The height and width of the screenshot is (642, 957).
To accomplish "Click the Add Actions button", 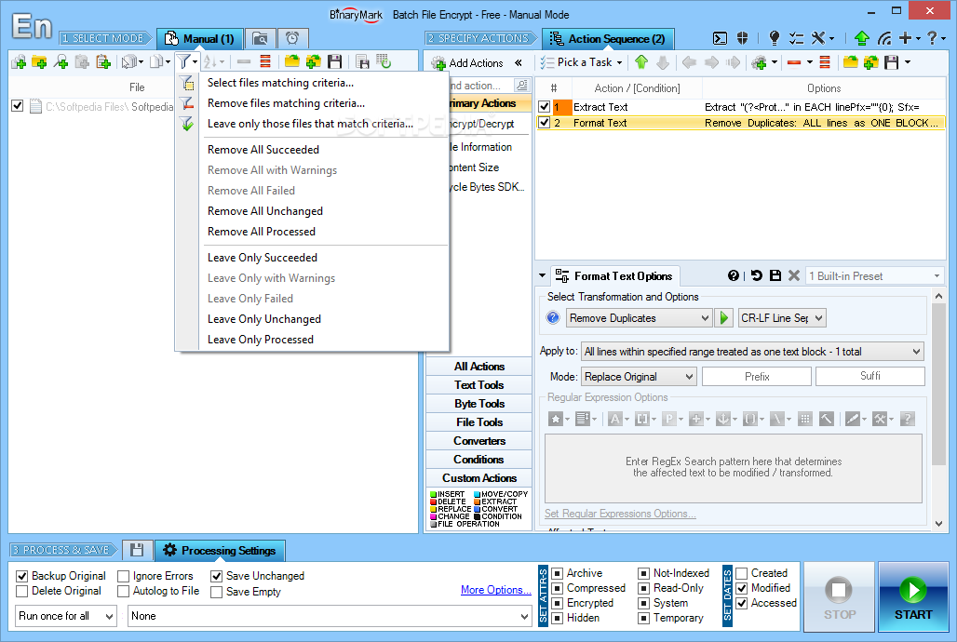I will [467, 63].
